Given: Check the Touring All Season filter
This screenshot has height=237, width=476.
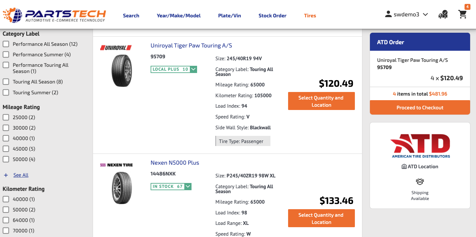Looking at the screenshot, I should click(6, 82).
